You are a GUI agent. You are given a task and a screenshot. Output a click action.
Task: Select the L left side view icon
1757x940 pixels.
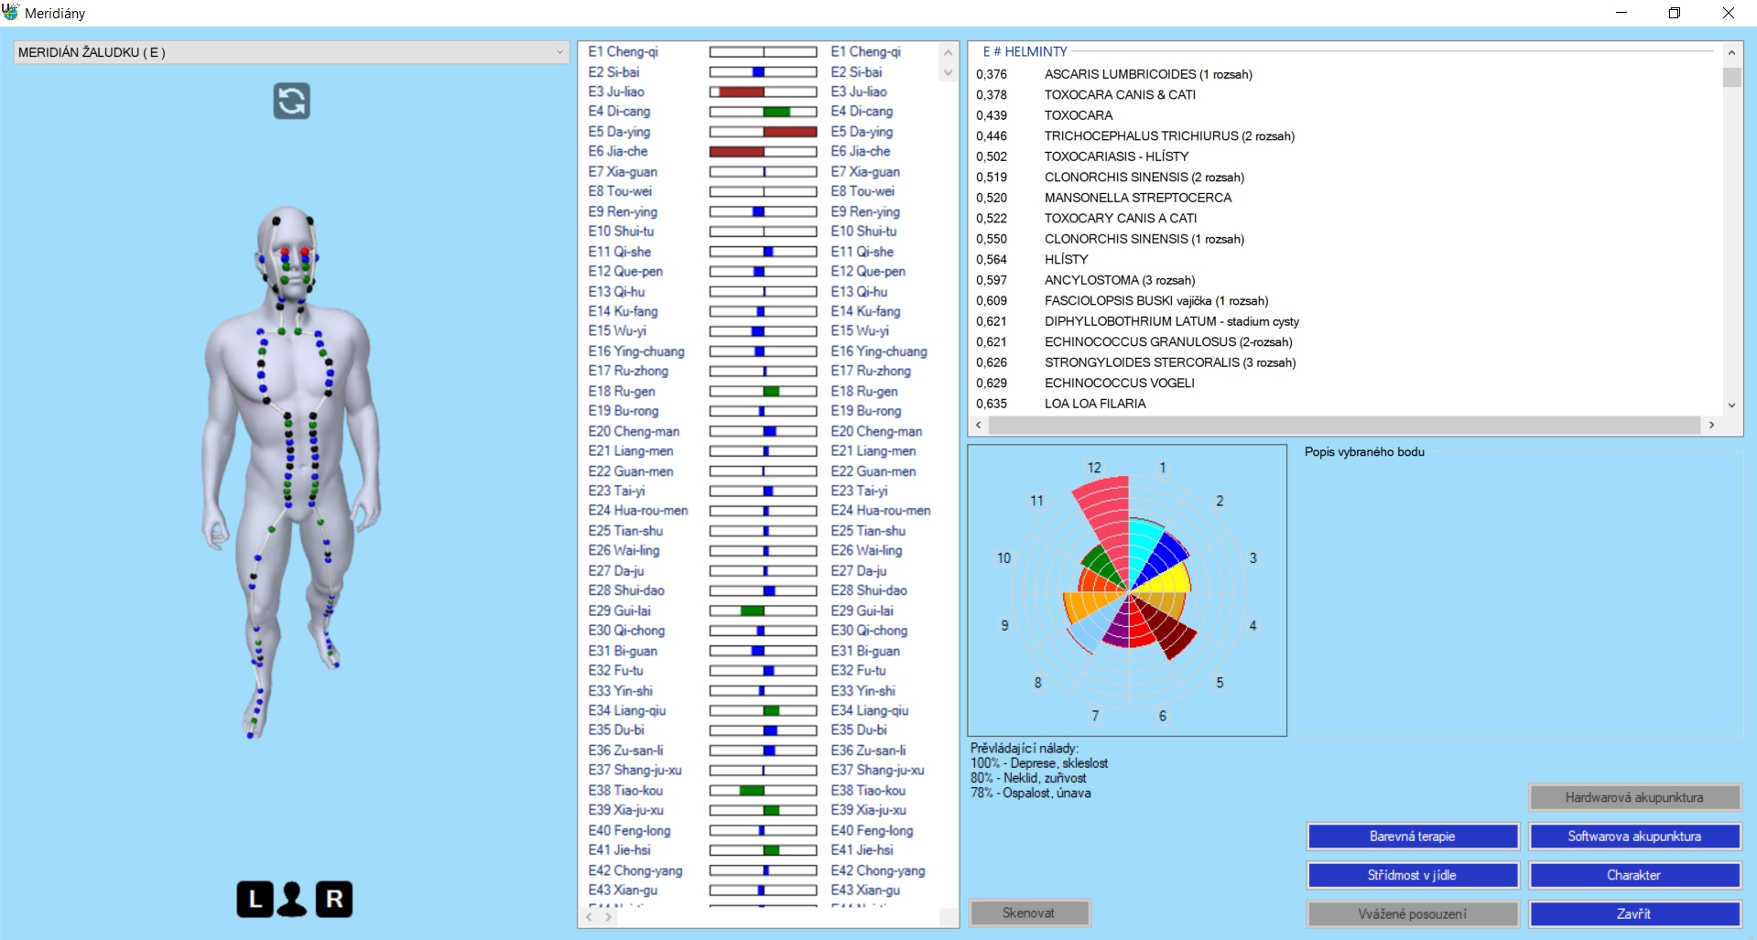click(x=255, y=899)
